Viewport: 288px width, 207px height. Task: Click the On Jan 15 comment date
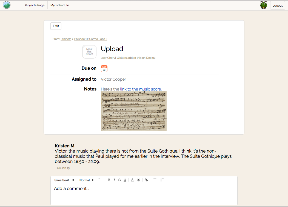63,168
